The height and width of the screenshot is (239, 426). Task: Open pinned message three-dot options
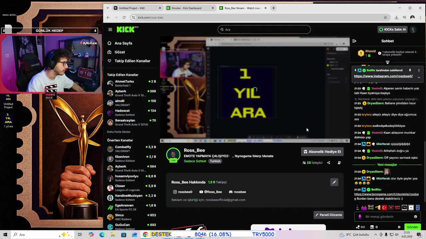(x=419, y=70)
